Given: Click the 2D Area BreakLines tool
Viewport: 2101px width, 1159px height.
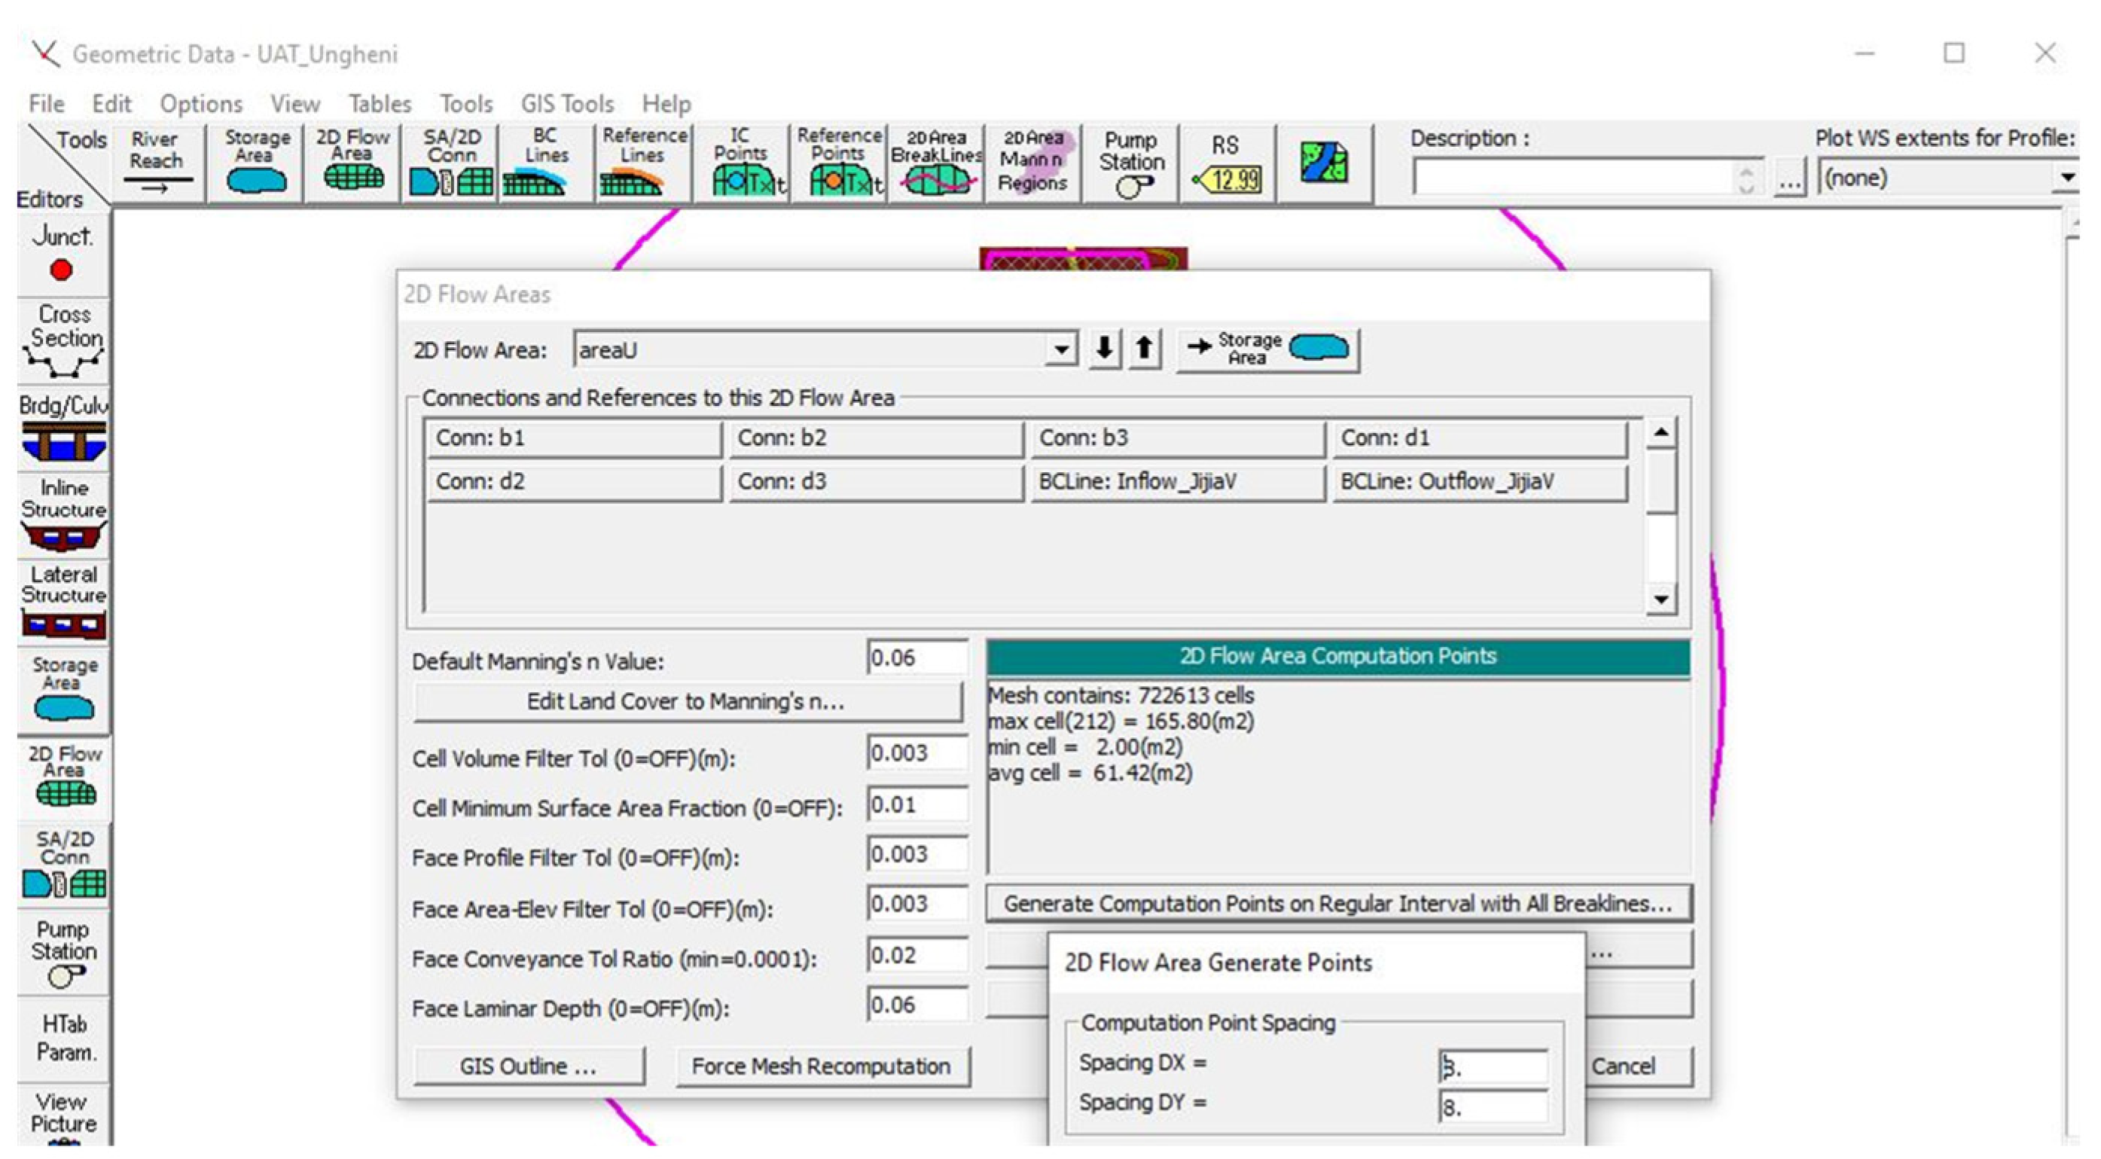Looking at the screenshot, I should (x=935, y=163).
